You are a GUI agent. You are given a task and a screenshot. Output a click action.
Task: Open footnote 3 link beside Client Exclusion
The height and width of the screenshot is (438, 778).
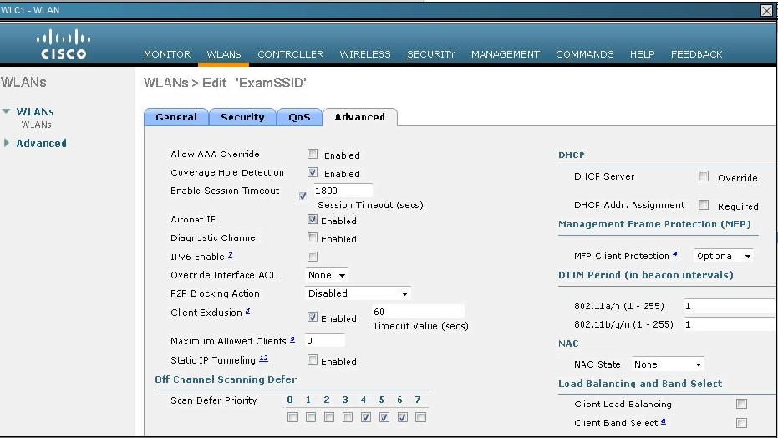tap(247, 311)
